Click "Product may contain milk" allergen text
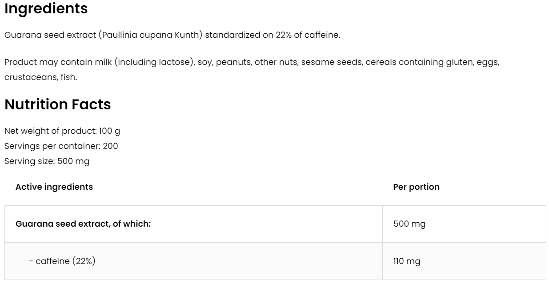This screenshot has width=549, height=284. click(x=58, y=62)
